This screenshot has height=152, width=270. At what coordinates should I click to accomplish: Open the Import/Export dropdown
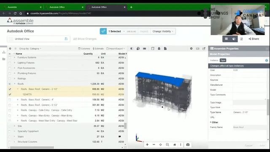(115, 49)
